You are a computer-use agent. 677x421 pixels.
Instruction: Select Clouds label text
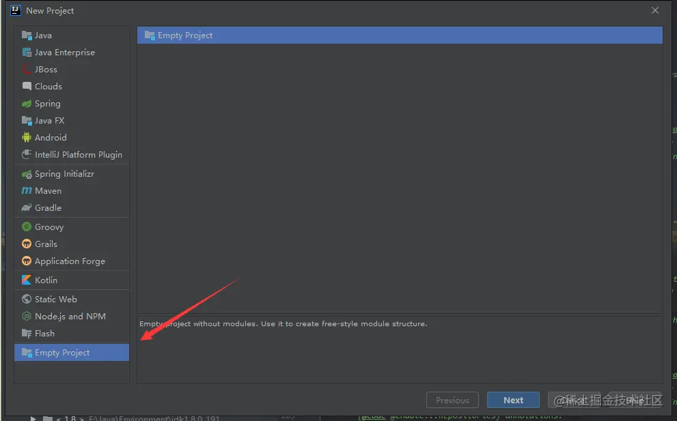pyautogui.click(x=49, y=86)
